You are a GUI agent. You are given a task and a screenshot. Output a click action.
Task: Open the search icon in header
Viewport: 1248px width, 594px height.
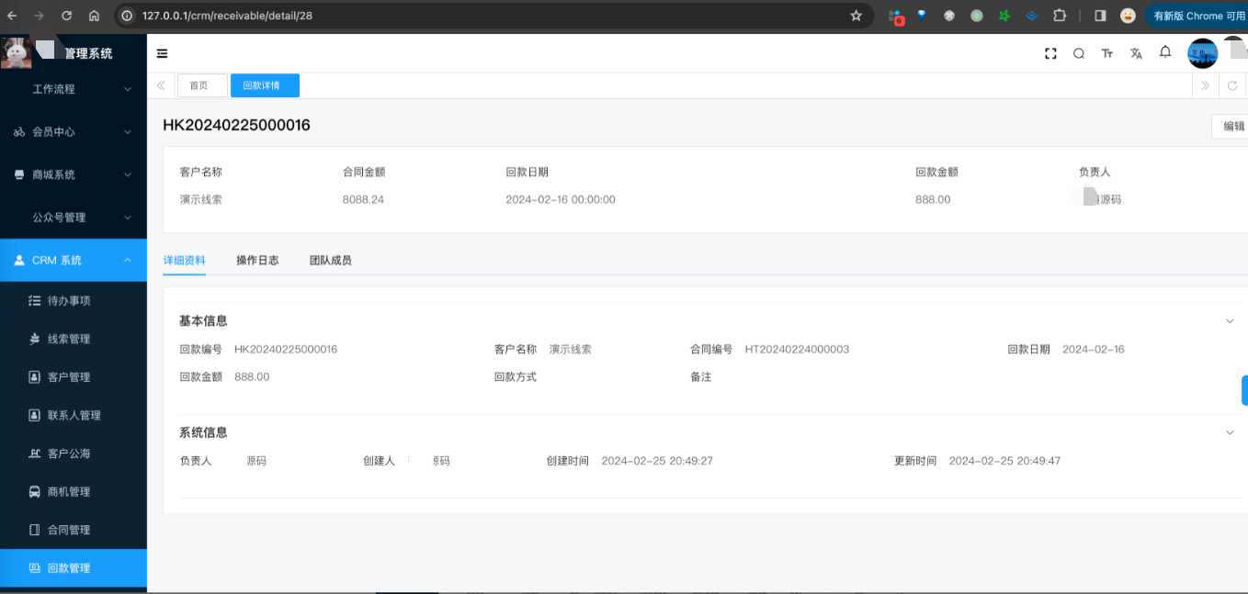pos(1079,53)
